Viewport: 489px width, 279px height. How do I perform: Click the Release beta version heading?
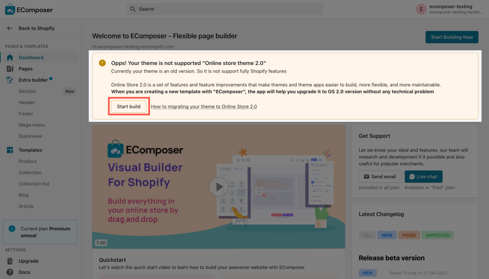coord(392,258)
